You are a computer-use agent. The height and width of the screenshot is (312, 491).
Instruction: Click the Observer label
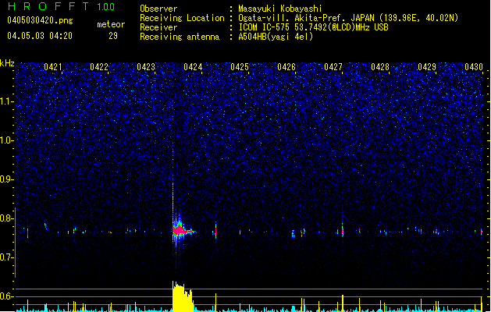pos(158,9)
